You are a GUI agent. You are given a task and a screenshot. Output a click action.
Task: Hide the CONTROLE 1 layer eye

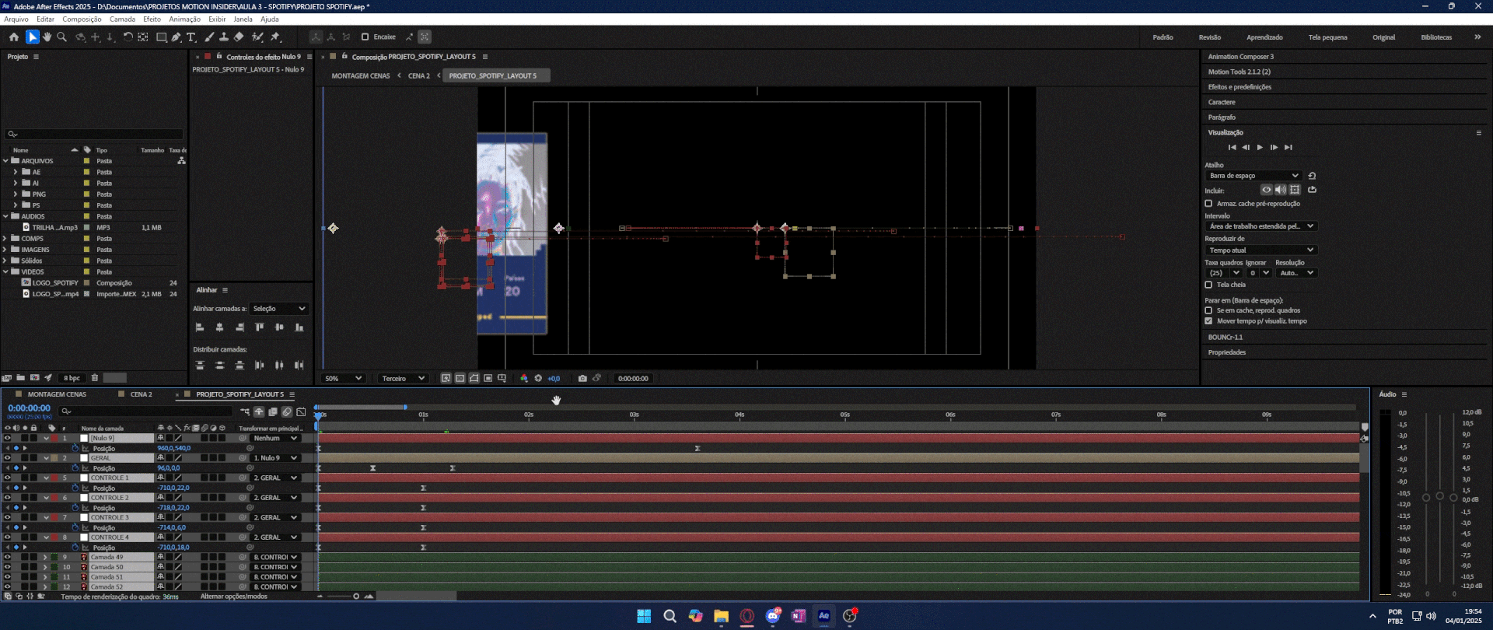click(7, 478)
